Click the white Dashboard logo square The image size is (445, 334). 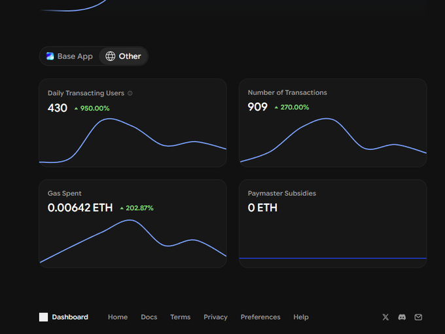click(x=43, y=317)
